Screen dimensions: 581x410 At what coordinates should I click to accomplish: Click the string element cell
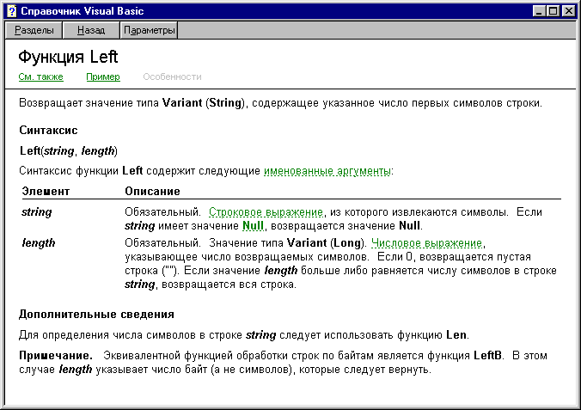37,212
